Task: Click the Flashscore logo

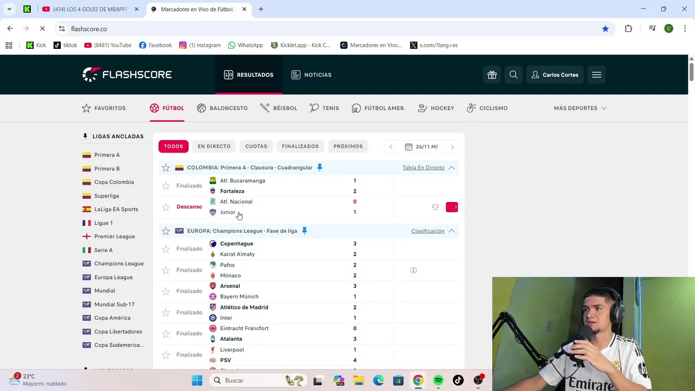Action: [x=127, y=74]
